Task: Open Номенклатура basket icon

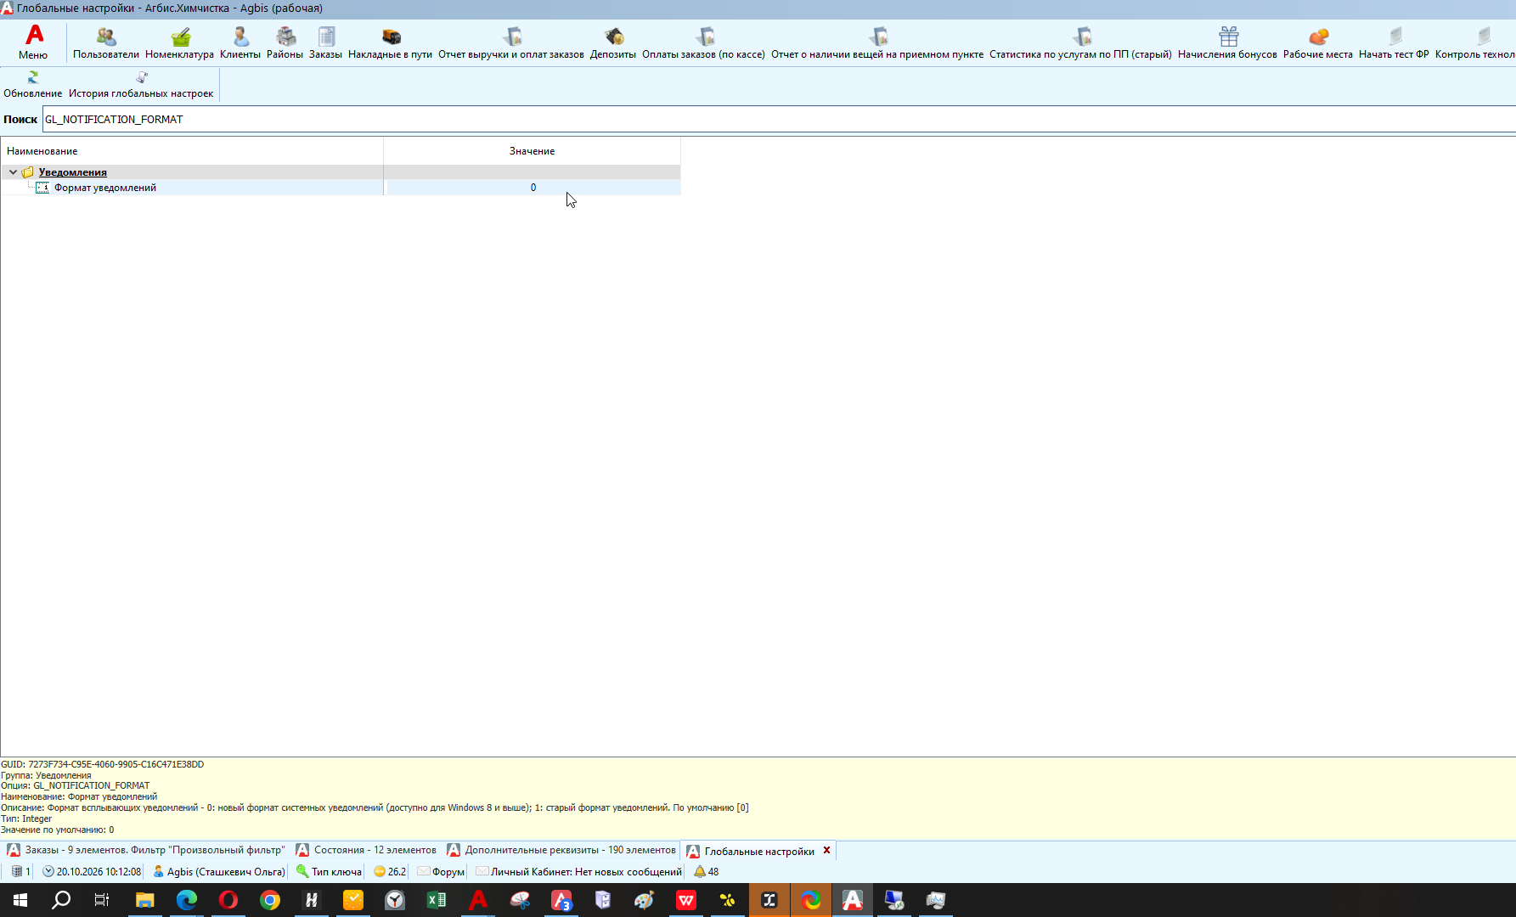Action: (179, 42)
